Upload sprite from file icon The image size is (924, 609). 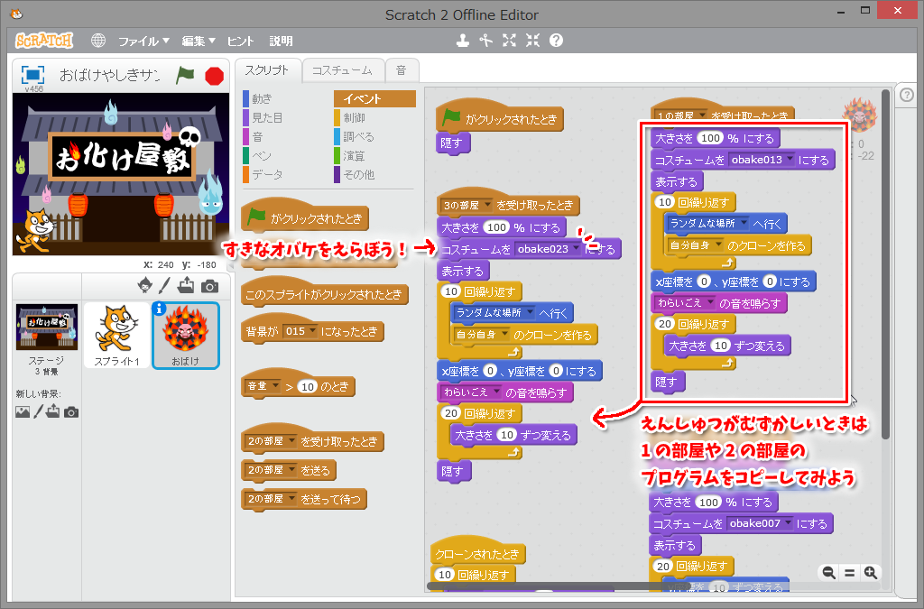pyautogui.click(x=186, y=285)
